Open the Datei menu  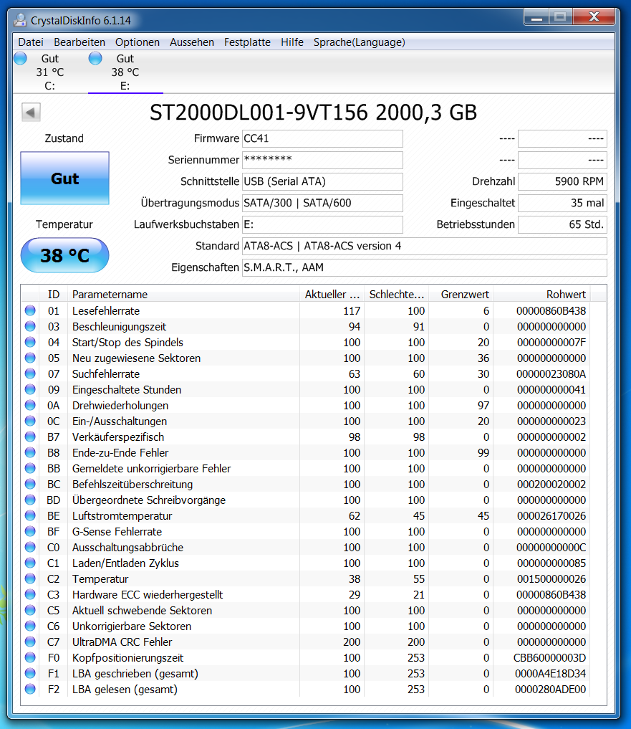(x=31, y=42)
